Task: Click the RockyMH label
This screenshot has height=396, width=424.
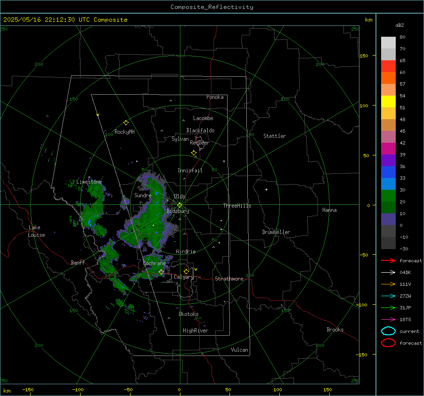Action: pos(124,132)
